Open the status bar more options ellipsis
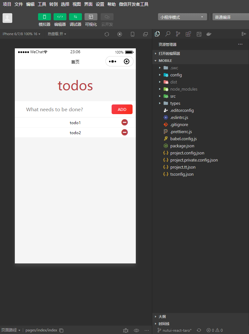The image size is (249, 334). tap(147, 330)
